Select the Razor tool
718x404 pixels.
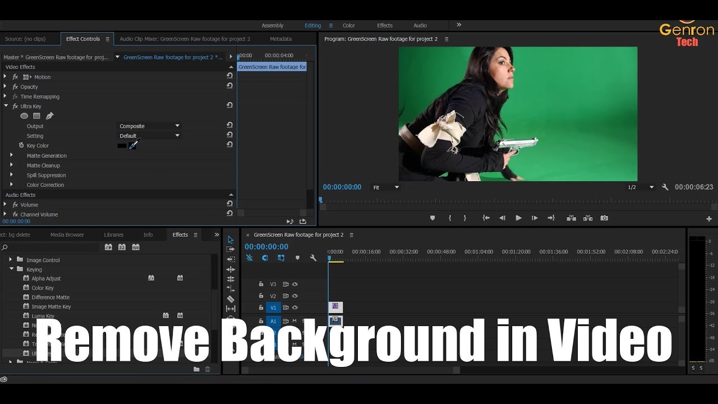[x=231, y=299]
